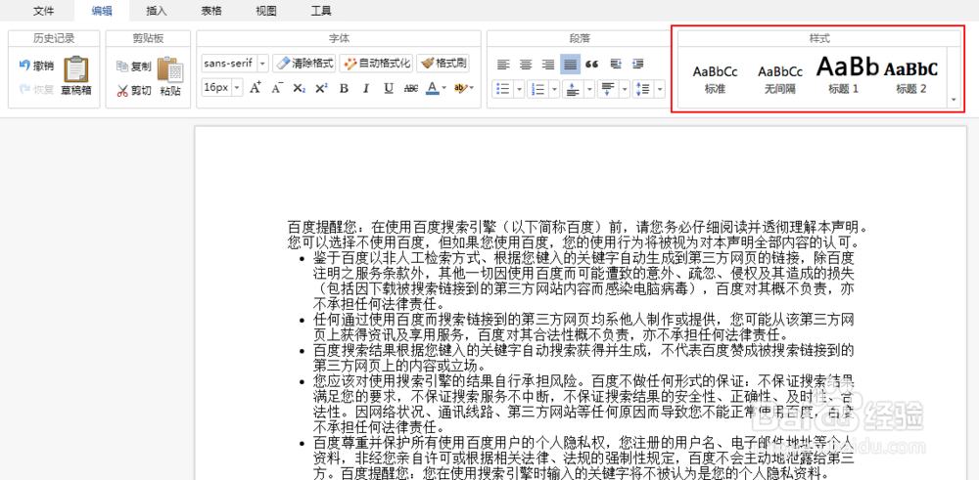This screenshot has width=979, height=480.
Task: Toggle underline formatting
Action: tap(389, 88)
